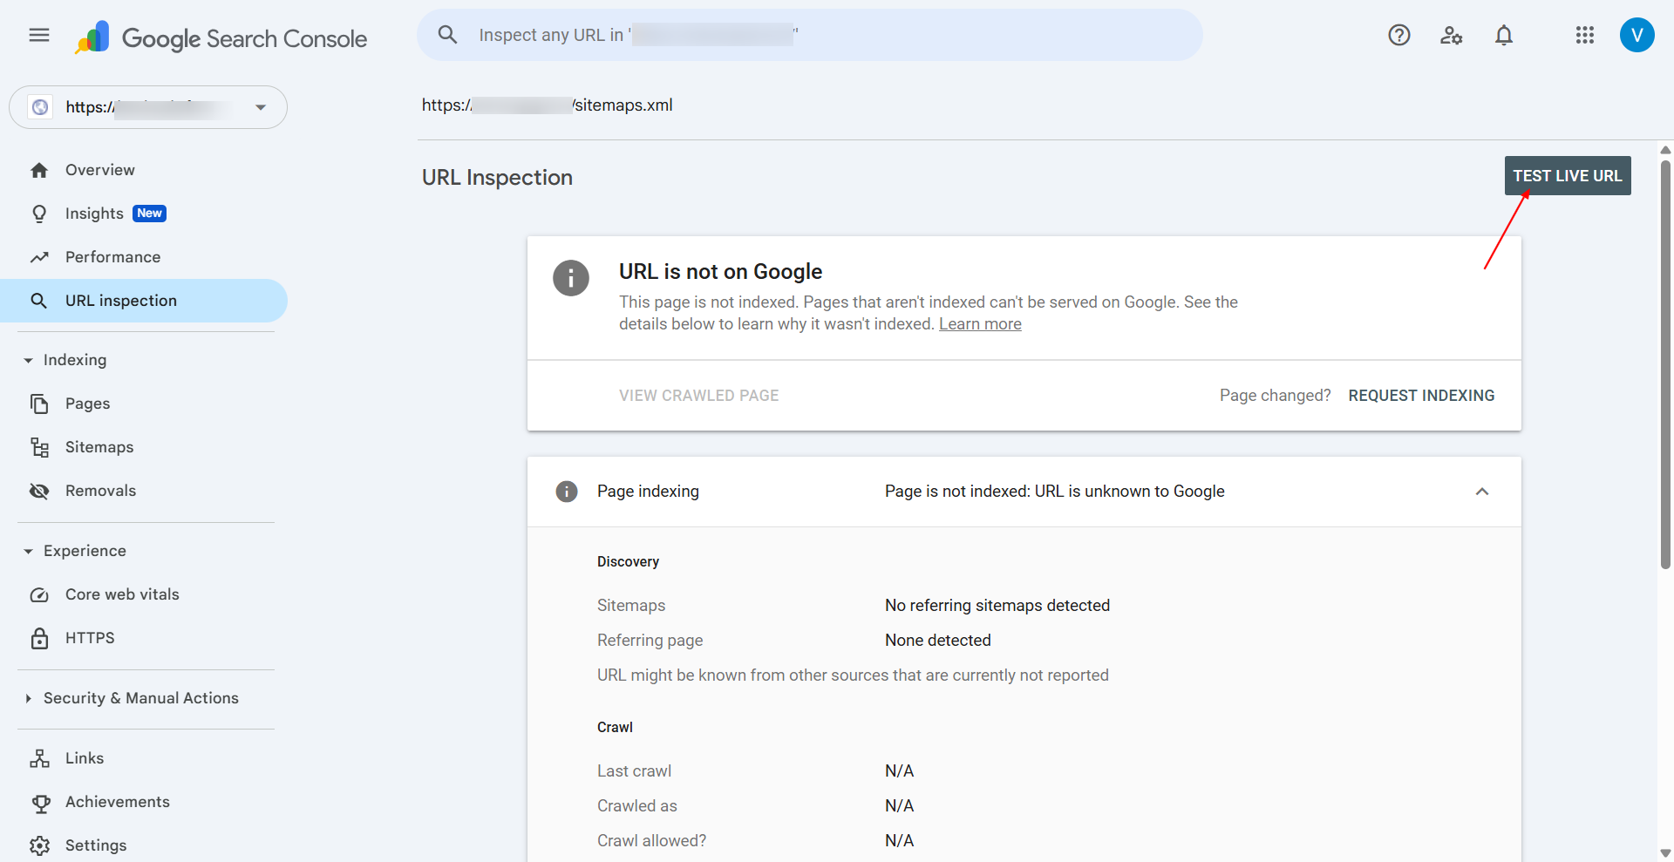The width and height of the screenshot is (1674, 862).
Task: Open the Core web vitals report
Action: coord(122,594)
